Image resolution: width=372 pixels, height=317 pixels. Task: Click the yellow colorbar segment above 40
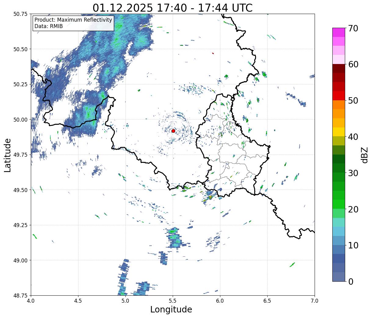point(339,132)
